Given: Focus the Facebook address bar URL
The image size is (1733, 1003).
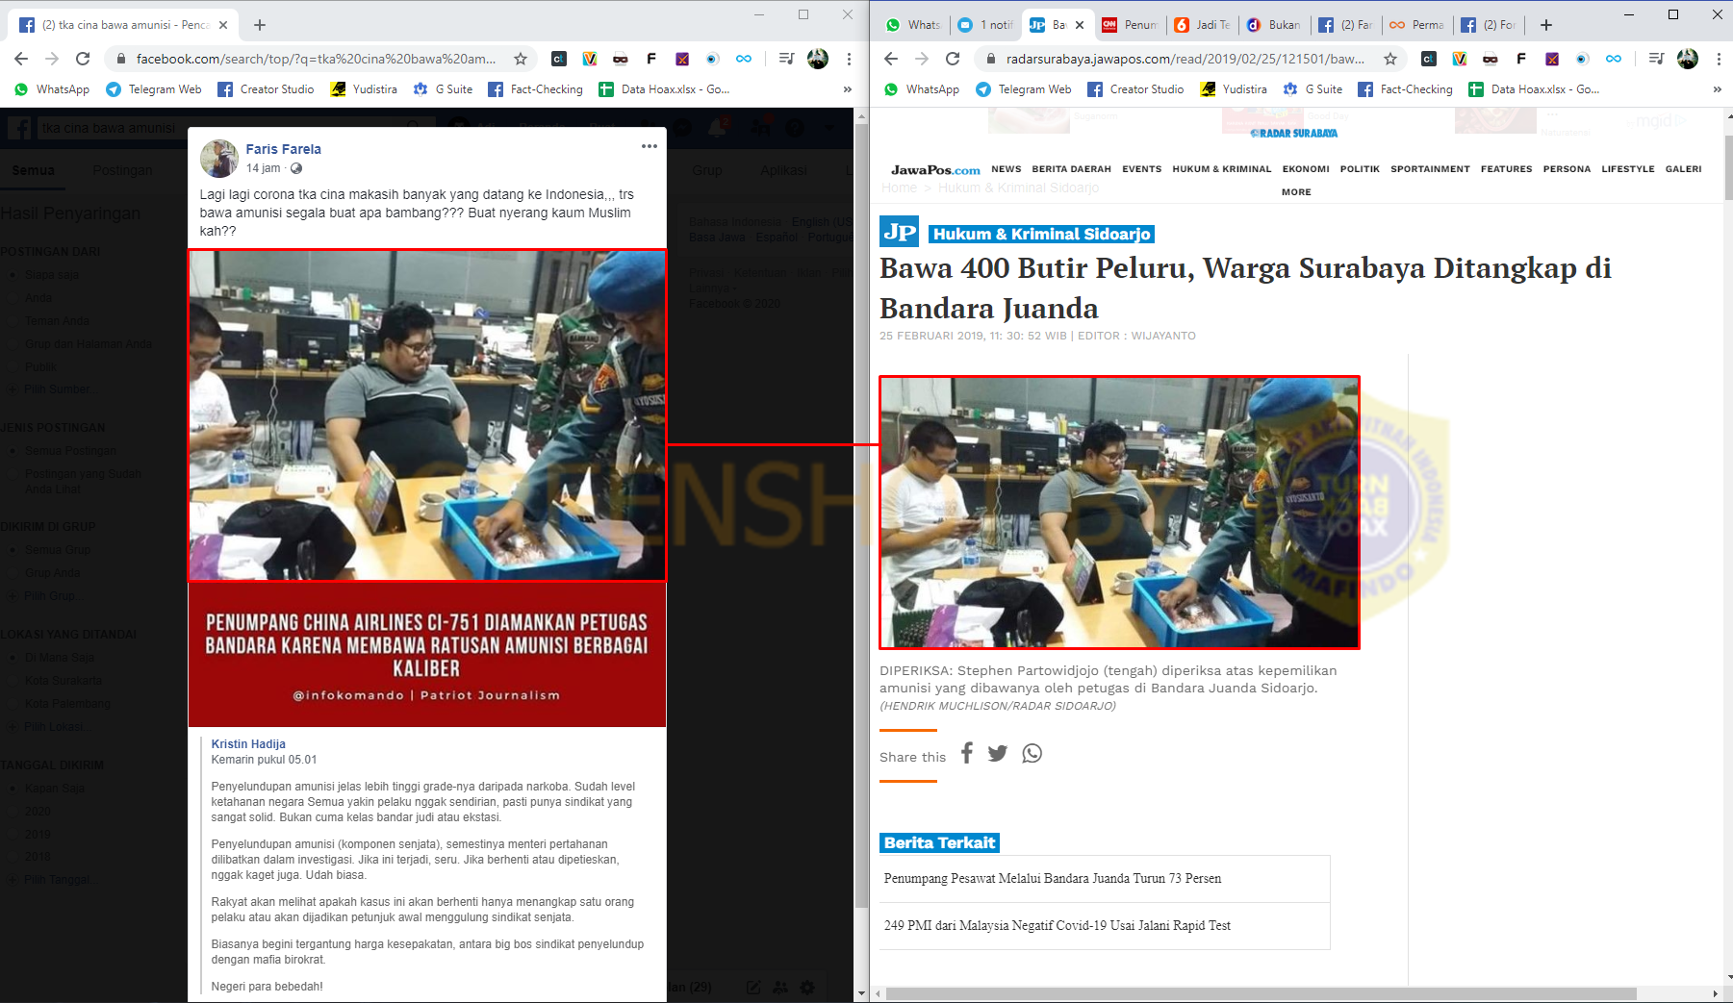Looking at the screenshot, I should point(316,59).
